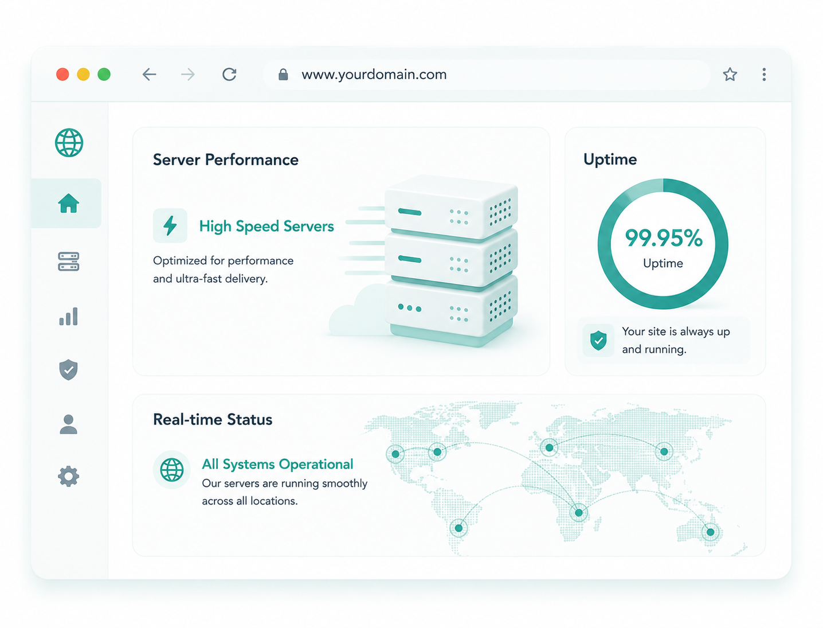Go back with the browser back arrow
The height and width of the screenshot is (628, 823).
(149, 74)
